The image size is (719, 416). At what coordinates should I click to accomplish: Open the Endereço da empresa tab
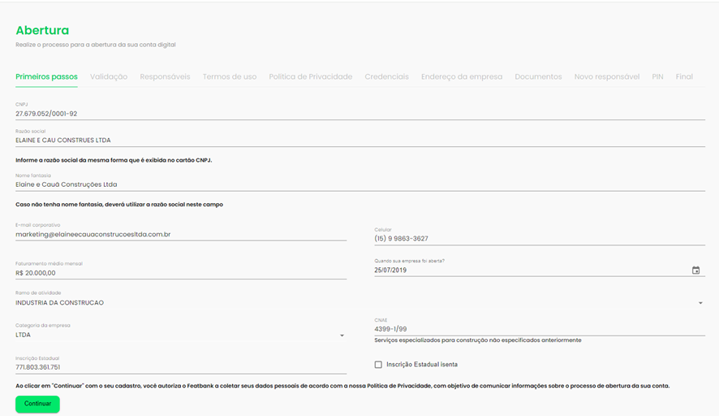coord(462,76)
